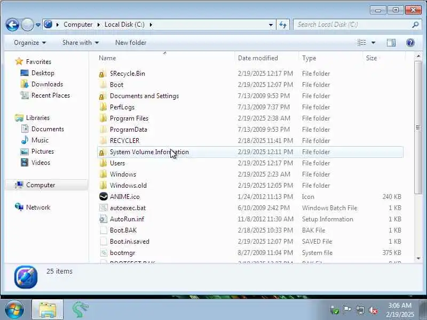Expand the arrow after Computer breadcrumb
The image size is (427, 320).
(99, 25)
